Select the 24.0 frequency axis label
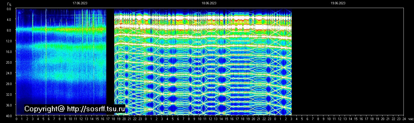Screen dimensions: 414x123 pos(8,73)
